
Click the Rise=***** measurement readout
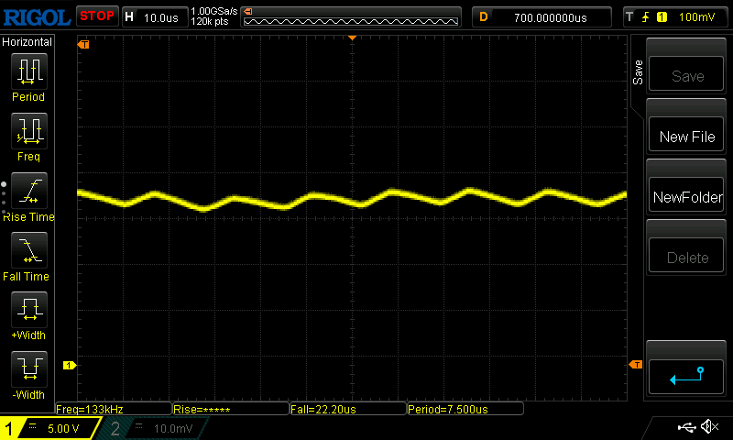[231, 409]
